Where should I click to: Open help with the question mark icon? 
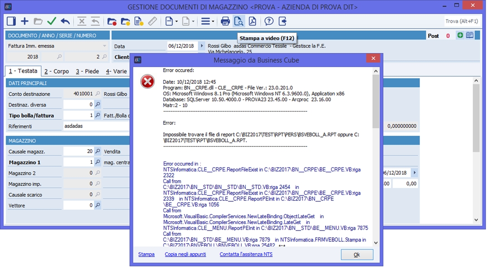point(269,21)
